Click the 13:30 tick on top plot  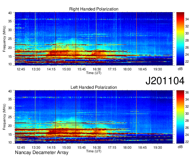(36, 69)
